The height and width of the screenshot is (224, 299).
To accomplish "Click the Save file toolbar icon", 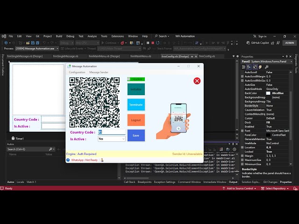I will pyautogui.click(x=33, y=43).
